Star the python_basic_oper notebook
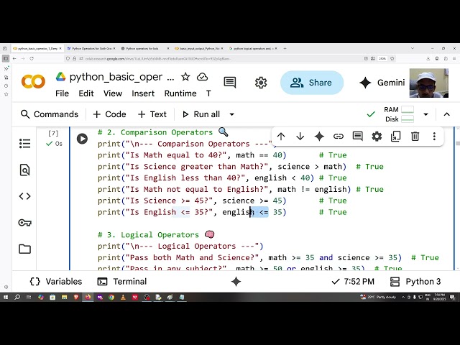Viewport: 460px width, 345px height. tap(185, 77)
